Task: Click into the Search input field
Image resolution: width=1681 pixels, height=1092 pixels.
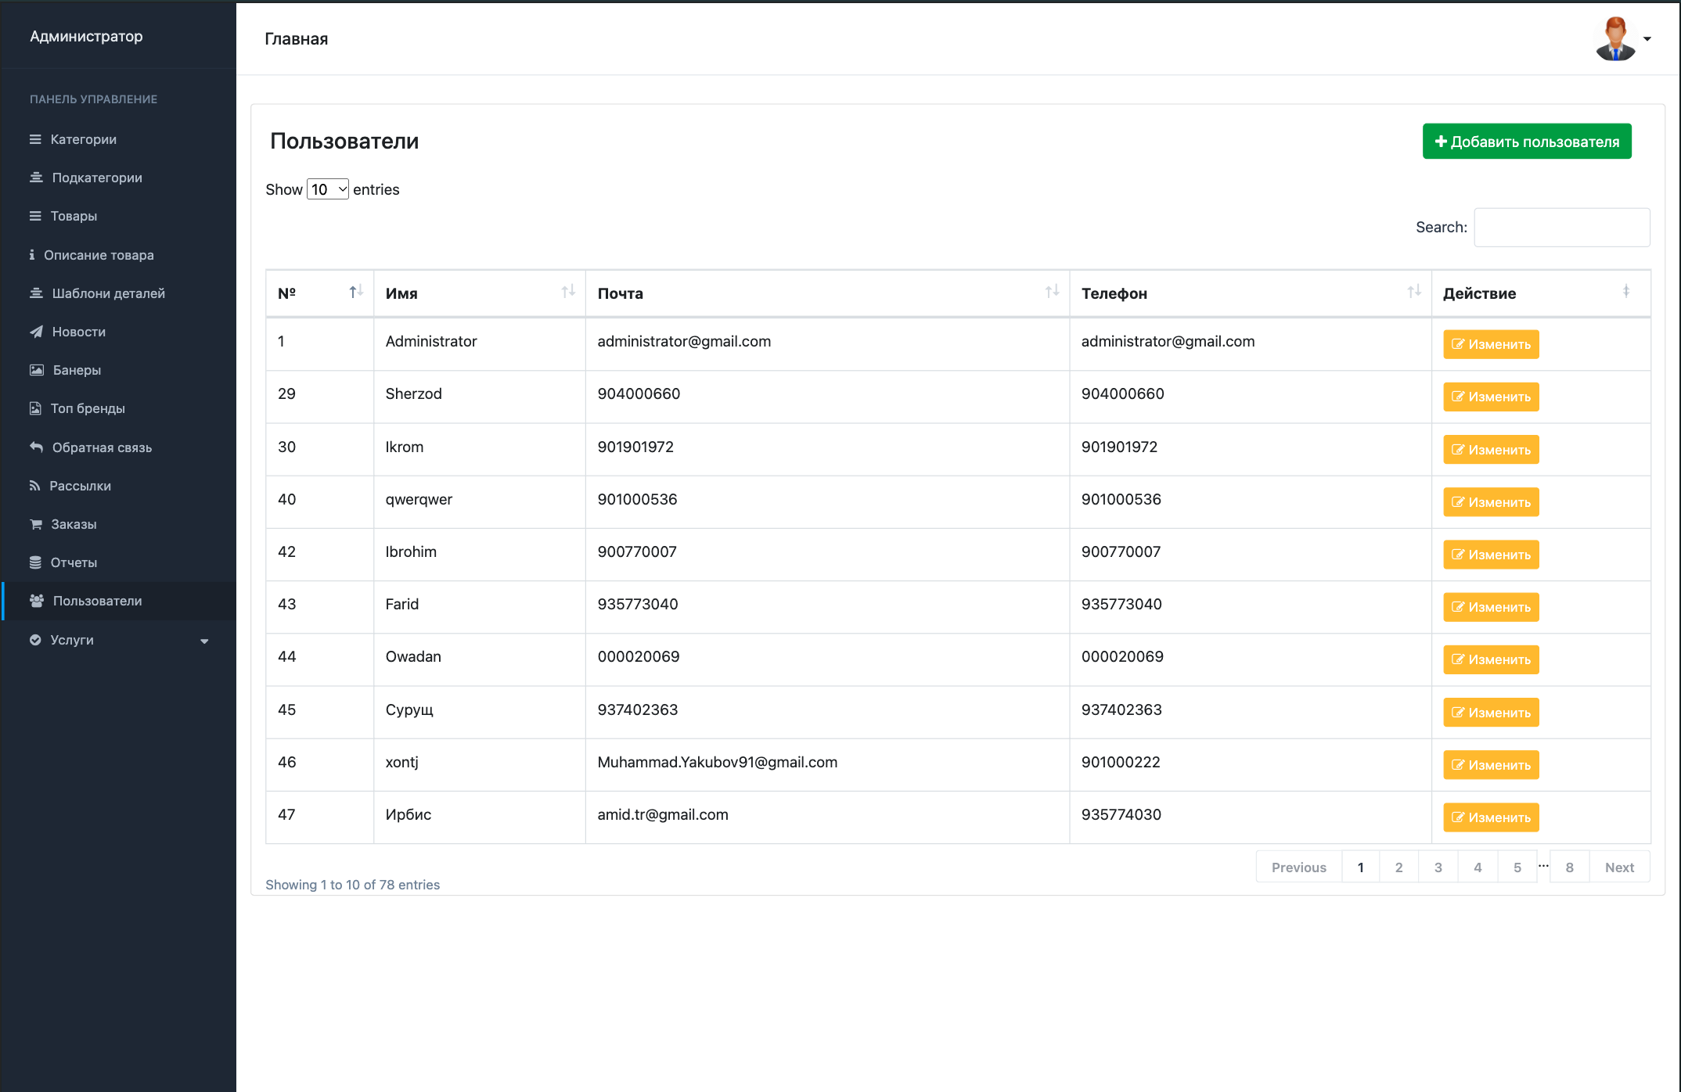Action: (x=1562, y=228)
